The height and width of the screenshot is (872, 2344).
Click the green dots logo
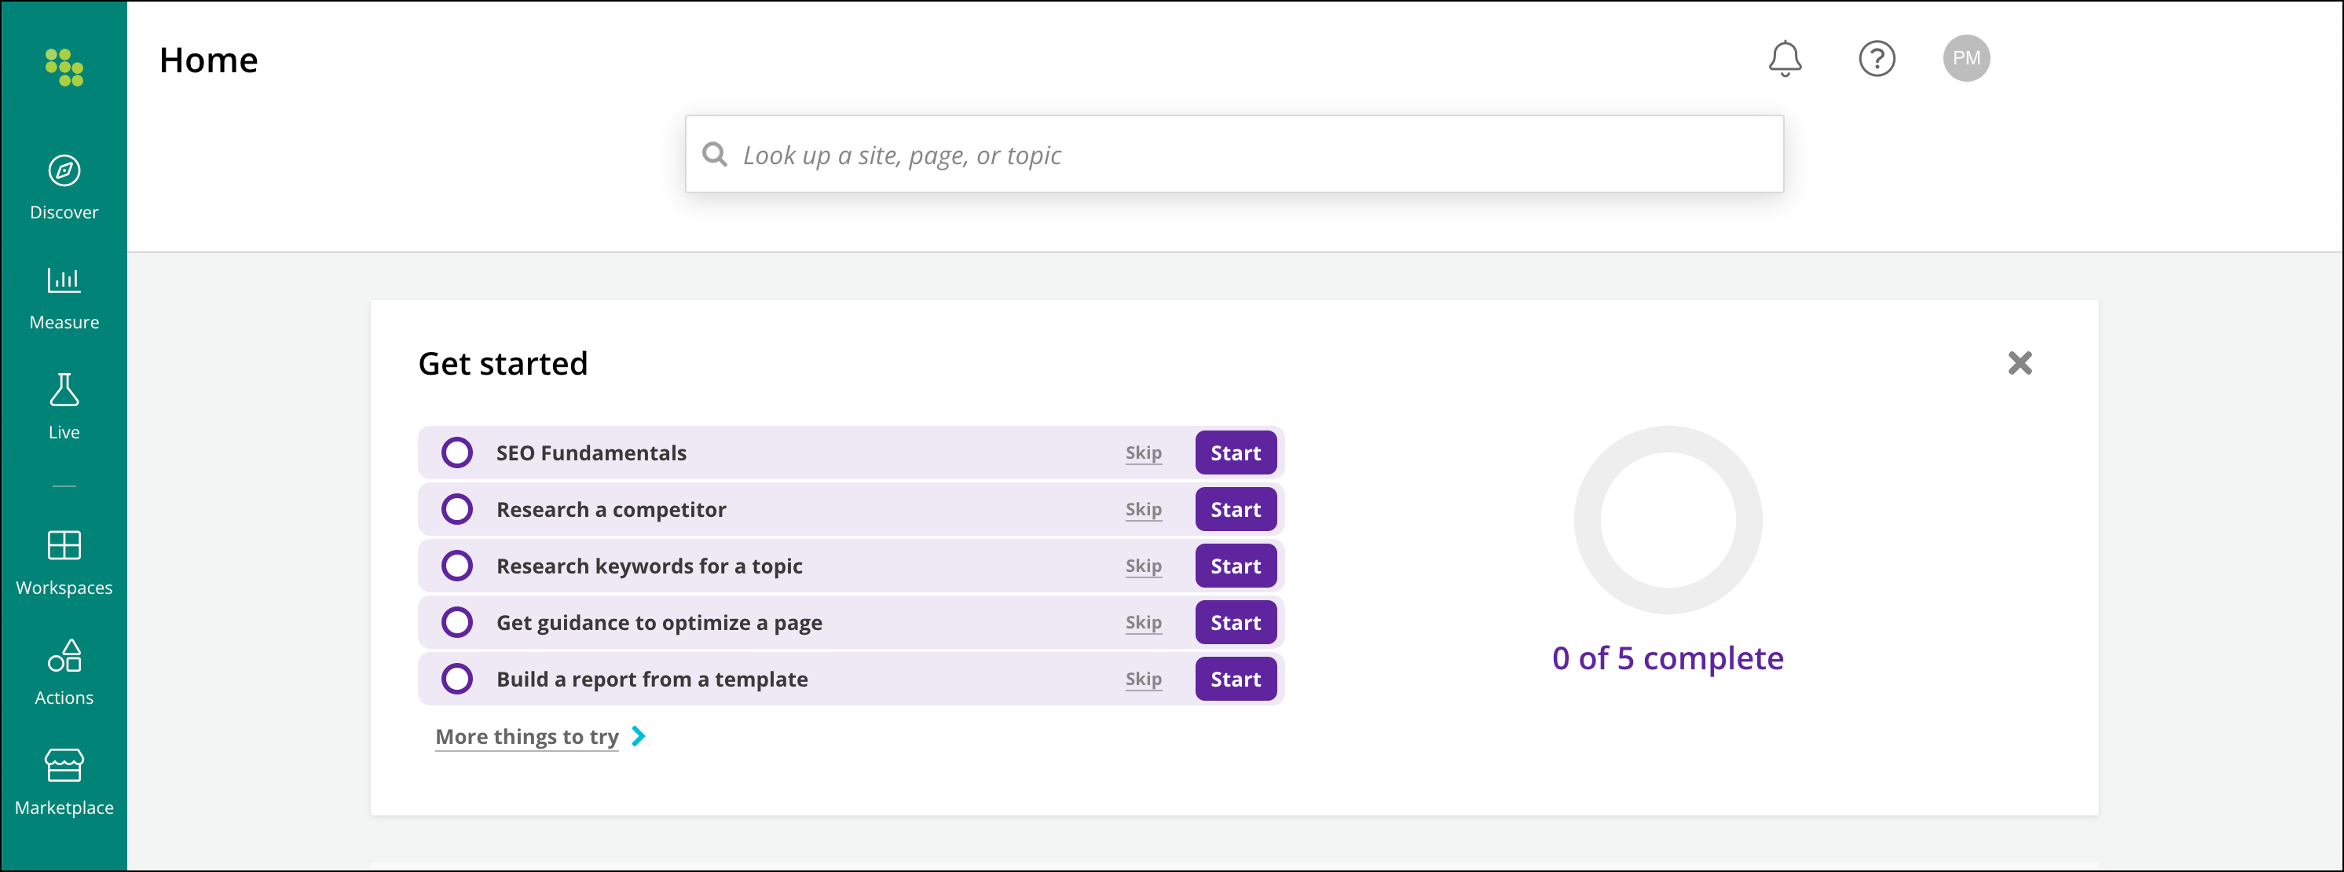coord(64,68)
